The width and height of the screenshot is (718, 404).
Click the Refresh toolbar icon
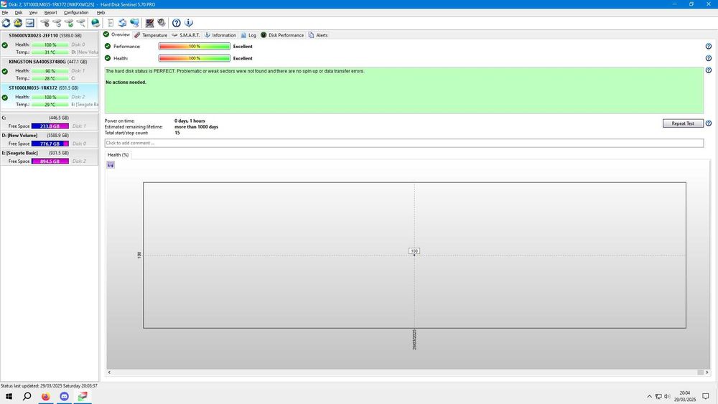click(6, 23)
